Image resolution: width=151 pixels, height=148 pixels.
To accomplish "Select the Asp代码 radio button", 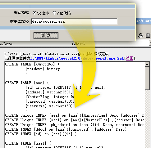I will point(54,13).
